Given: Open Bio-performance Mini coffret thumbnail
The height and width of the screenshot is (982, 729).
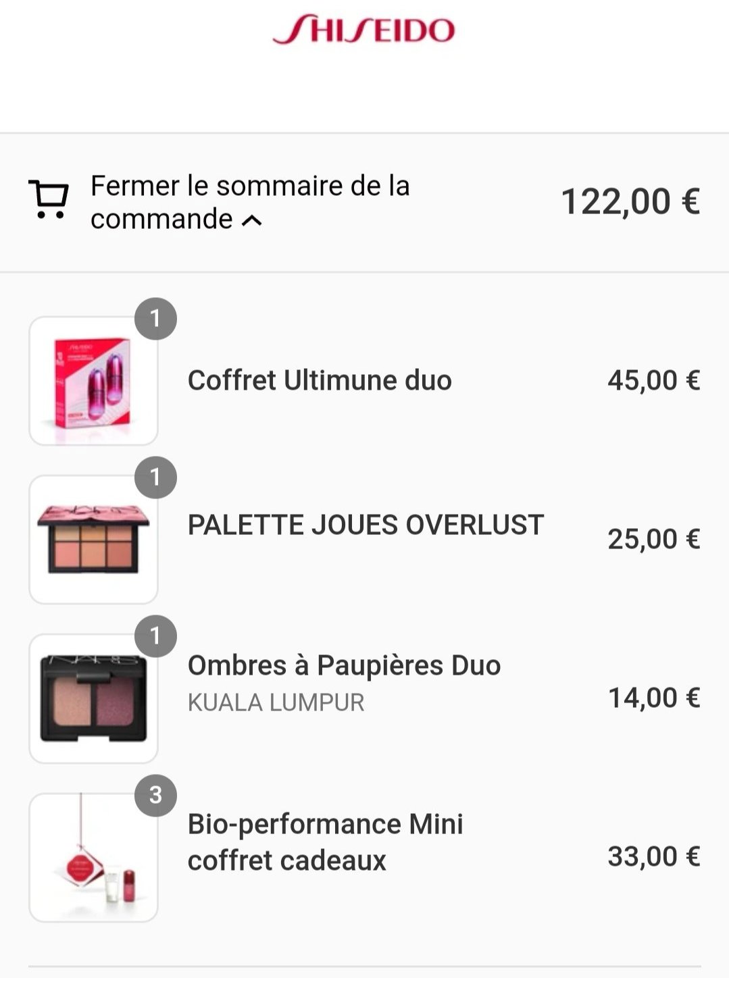Looking at the screenshot, I should pos(93,858).
